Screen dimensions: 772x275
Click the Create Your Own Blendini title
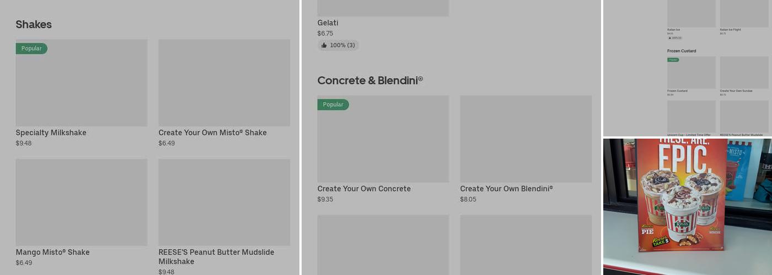click(x=506, y=189)
